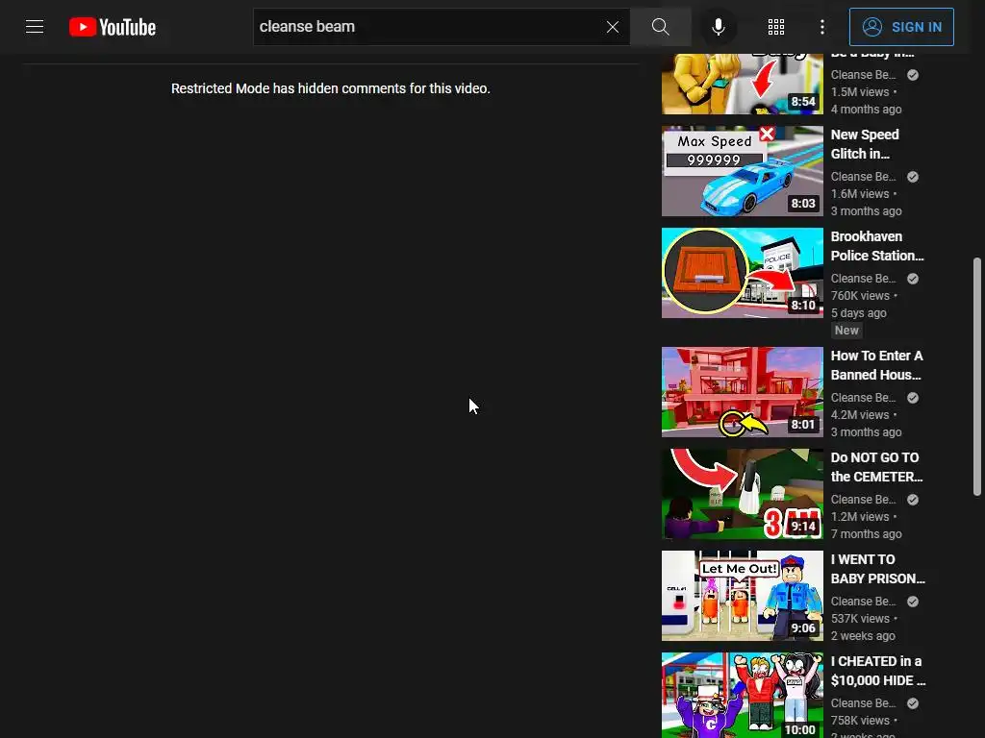Open 'I CHEATED in a $10,000 HIDE...' title
985x738 pixels.
(878, 671)
